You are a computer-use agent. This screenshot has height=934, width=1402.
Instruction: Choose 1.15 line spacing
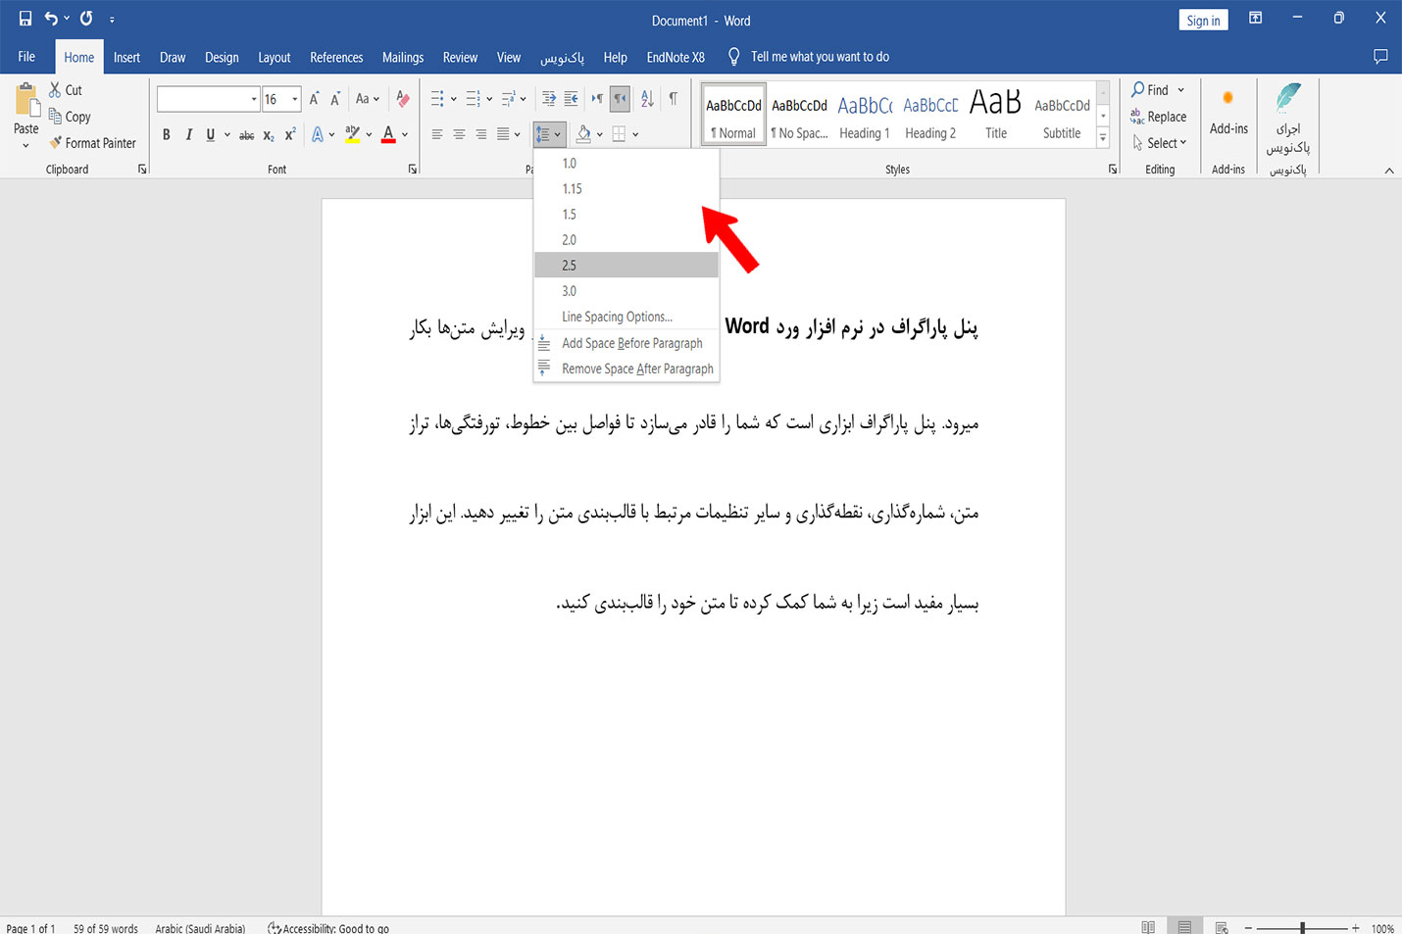pos(626,189)
